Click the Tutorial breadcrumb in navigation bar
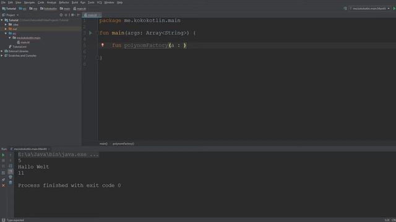The image size is (396, 222). 9,9
